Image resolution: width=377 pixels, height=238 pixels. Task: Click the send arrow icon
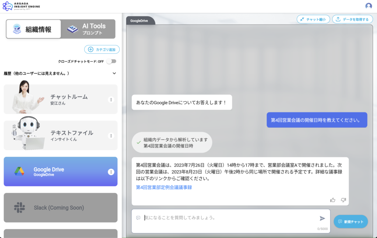322,218
